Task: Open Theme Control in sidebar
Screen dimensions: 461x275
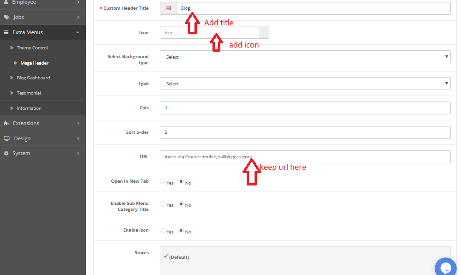Action: click(x=32, y=48)
